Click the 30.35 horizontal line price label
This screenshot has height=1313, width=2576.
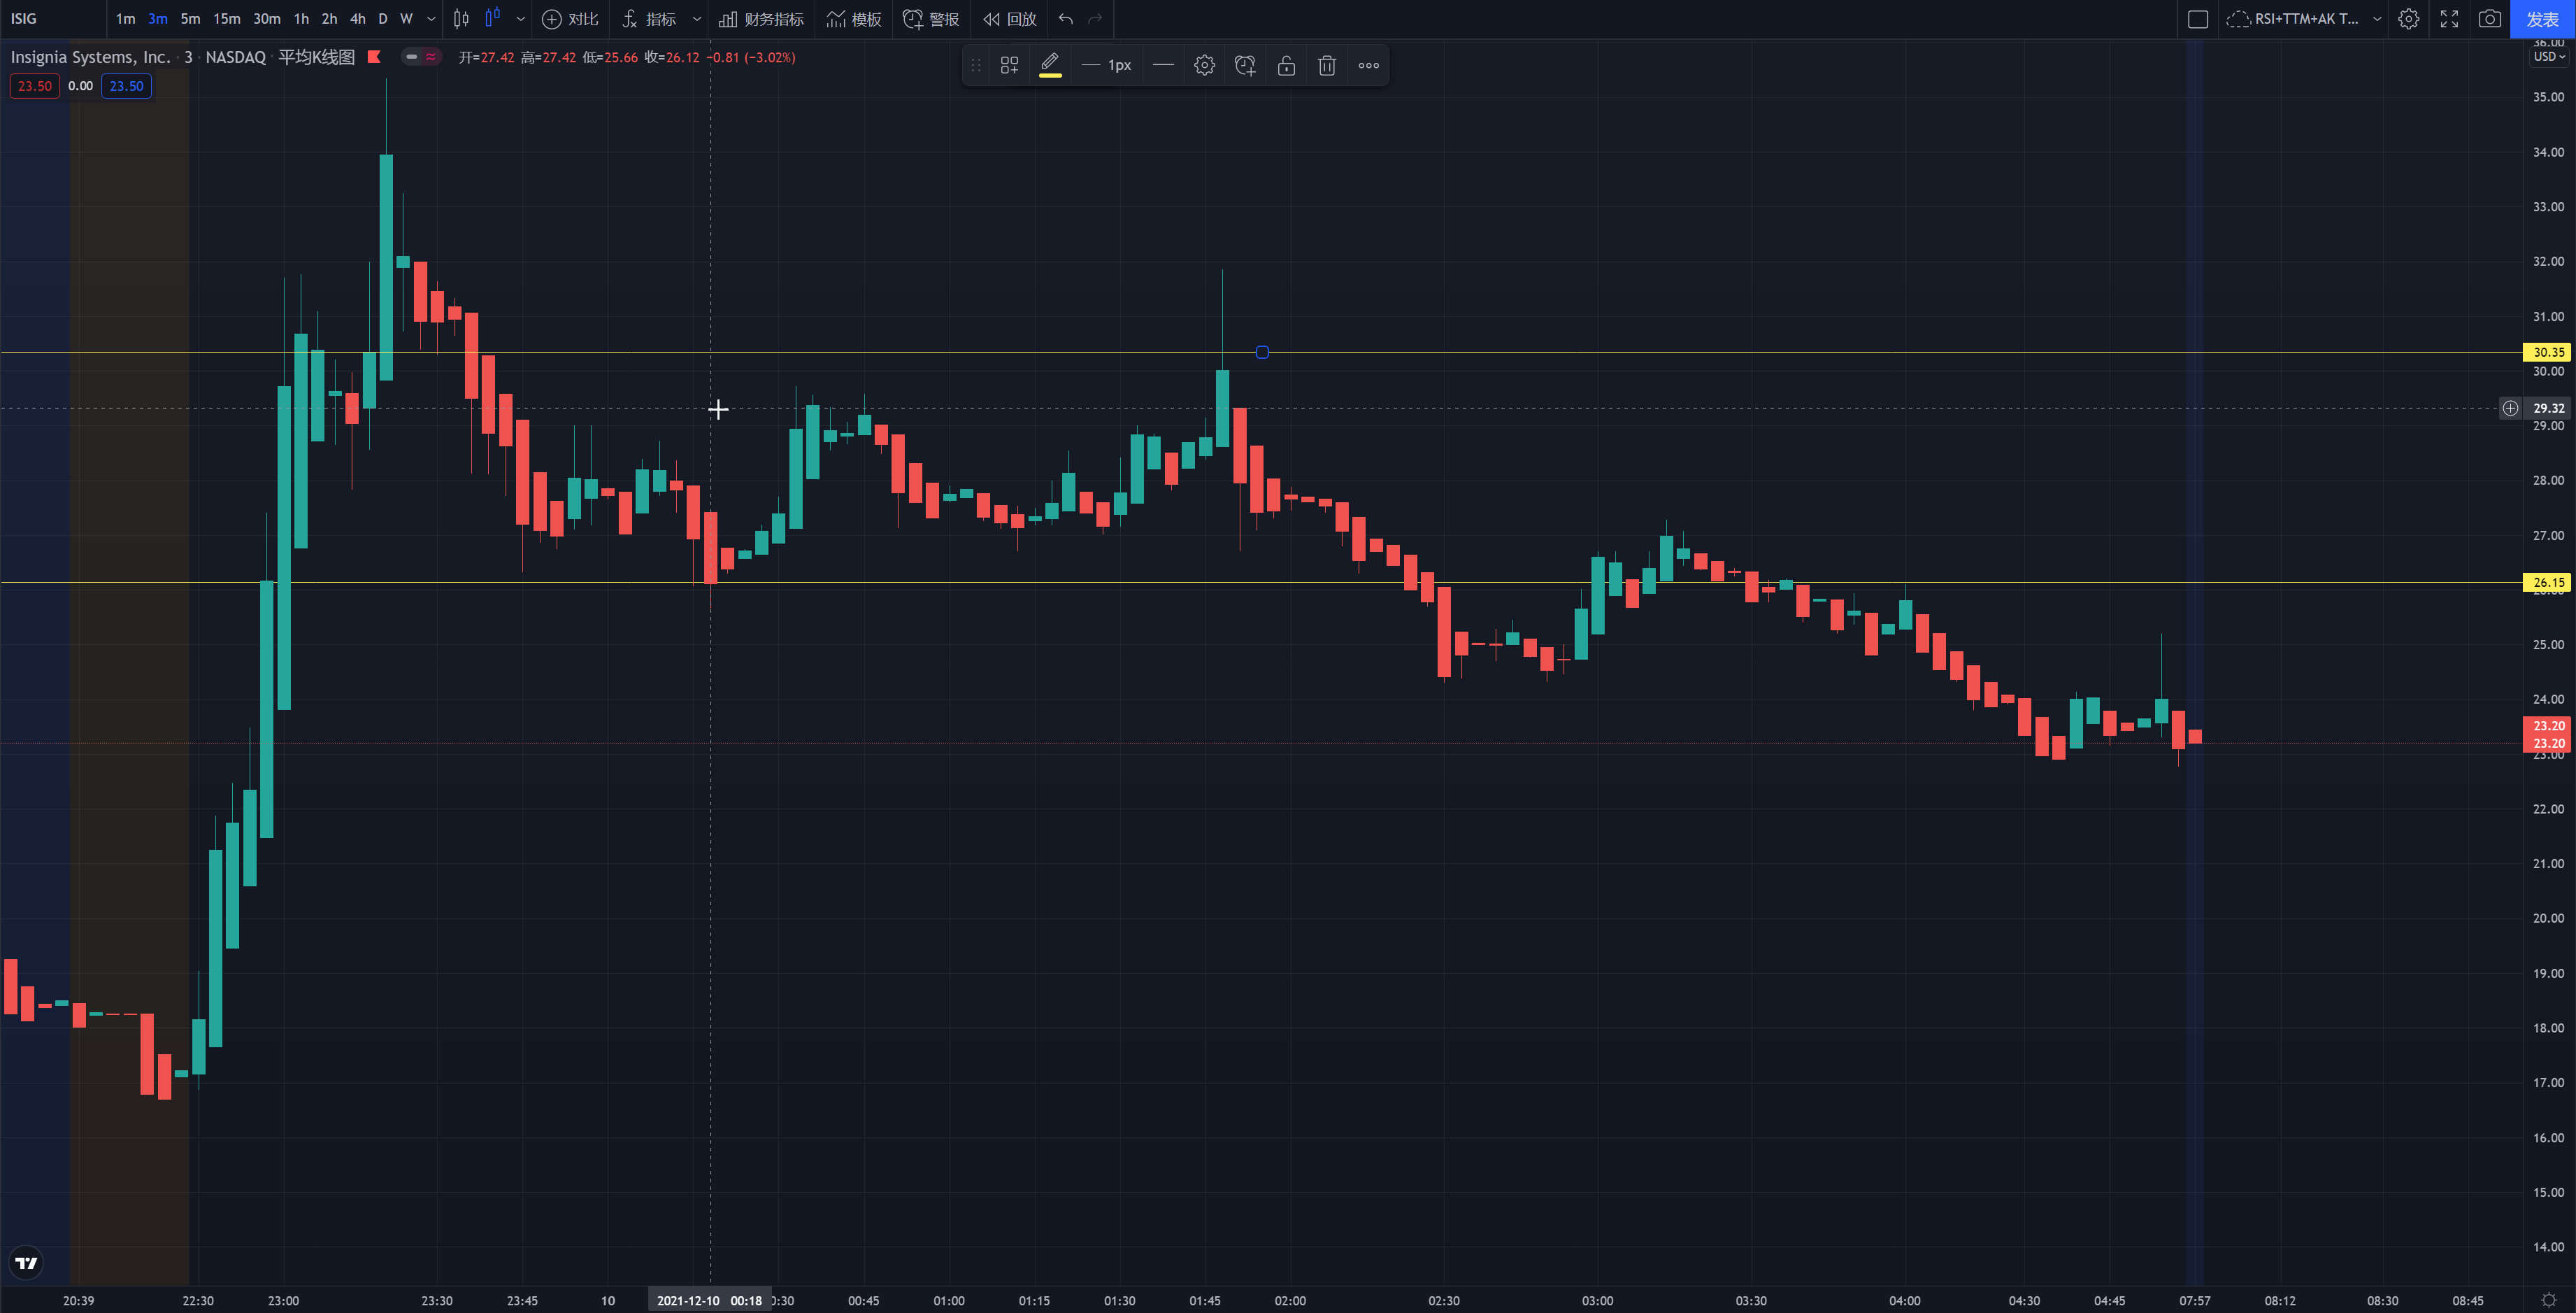coord(2548,353)
